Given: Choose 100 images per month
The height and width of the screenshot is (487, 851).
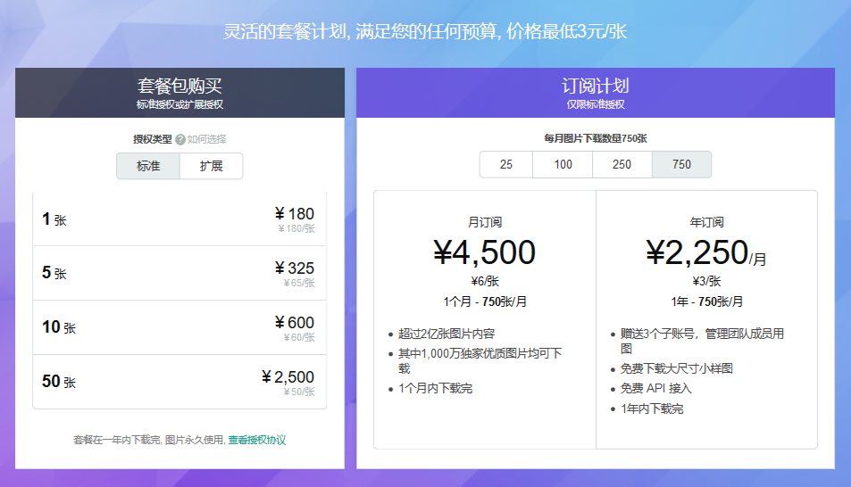Looking at the screenshot, I should point(563,164).
